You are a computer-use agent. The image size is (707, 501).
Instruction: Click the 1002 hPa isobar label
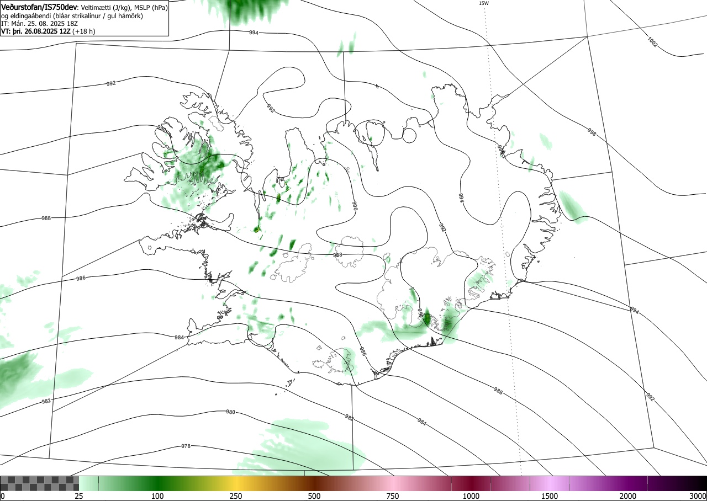(x=652, y=42)
